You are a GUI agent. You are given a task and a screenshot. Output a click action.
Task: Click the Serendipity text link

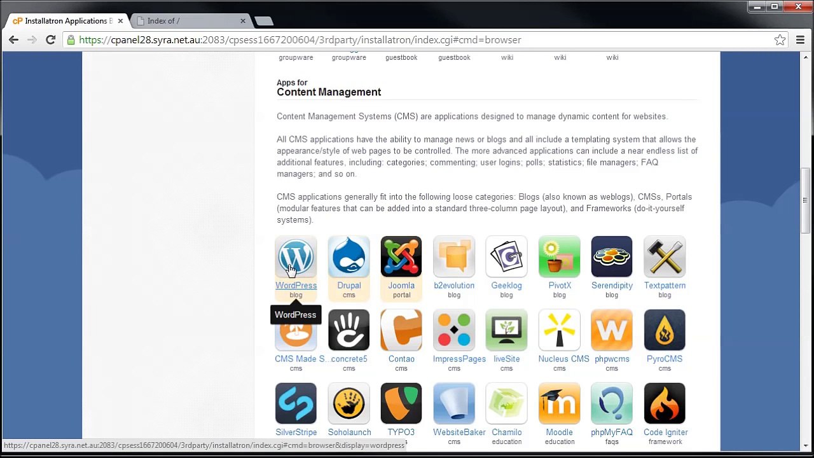tap(612, 286)
